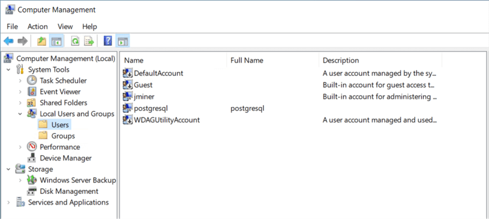Click the Export List toolbar icon
Screen dimensions: 489x219
(x=88, y=41)
